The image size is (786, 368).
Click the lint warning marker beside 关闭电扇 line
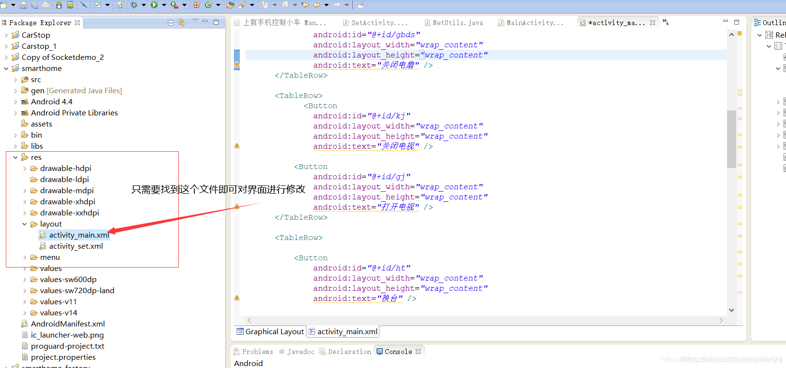point(237,65)
